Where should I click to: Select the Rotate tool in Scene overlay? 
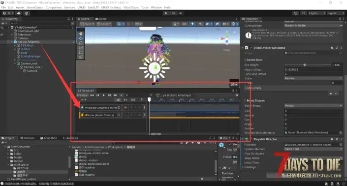[81, 43]
